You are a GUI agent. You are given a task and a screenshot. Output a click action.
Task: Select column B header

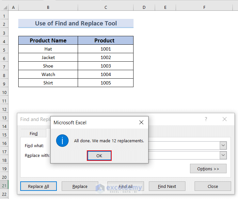48,7
